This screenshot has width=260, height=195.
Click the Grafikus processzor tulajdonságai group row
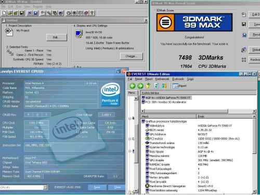pos(196,121)
